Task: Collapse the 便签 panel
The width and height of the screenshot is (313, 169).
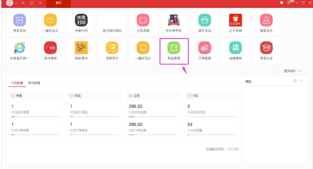Action: [x=302, y=81]
